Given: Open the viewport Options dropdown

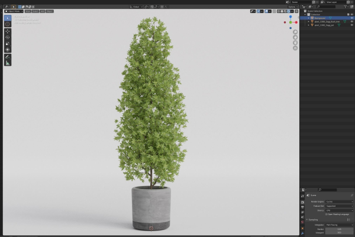Looking at the screenshot, I should [x=293, y=7].
